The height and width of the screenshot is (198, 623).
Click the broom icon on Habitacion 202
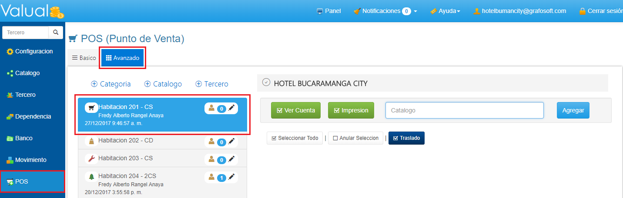[91, 141]
